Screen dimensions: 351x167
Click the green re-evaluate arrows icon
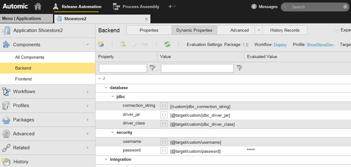(167, 44)
